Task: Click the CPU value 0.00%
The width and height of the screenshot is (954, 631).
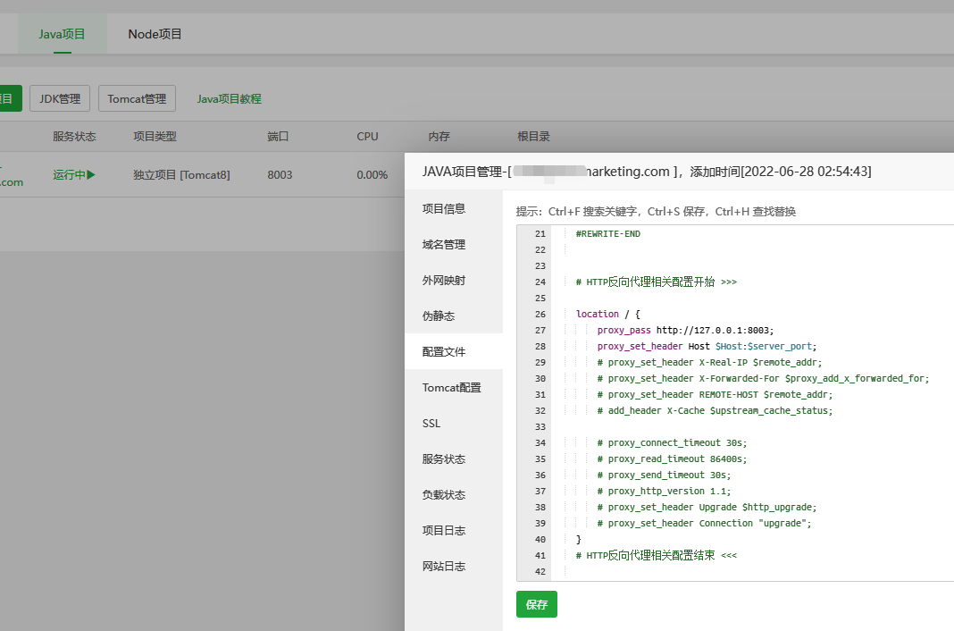Action: point(372,174)
